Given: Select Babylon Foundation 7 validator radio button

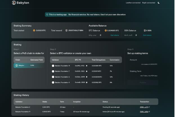Looking at the screenshot, I should click(53, 71).
